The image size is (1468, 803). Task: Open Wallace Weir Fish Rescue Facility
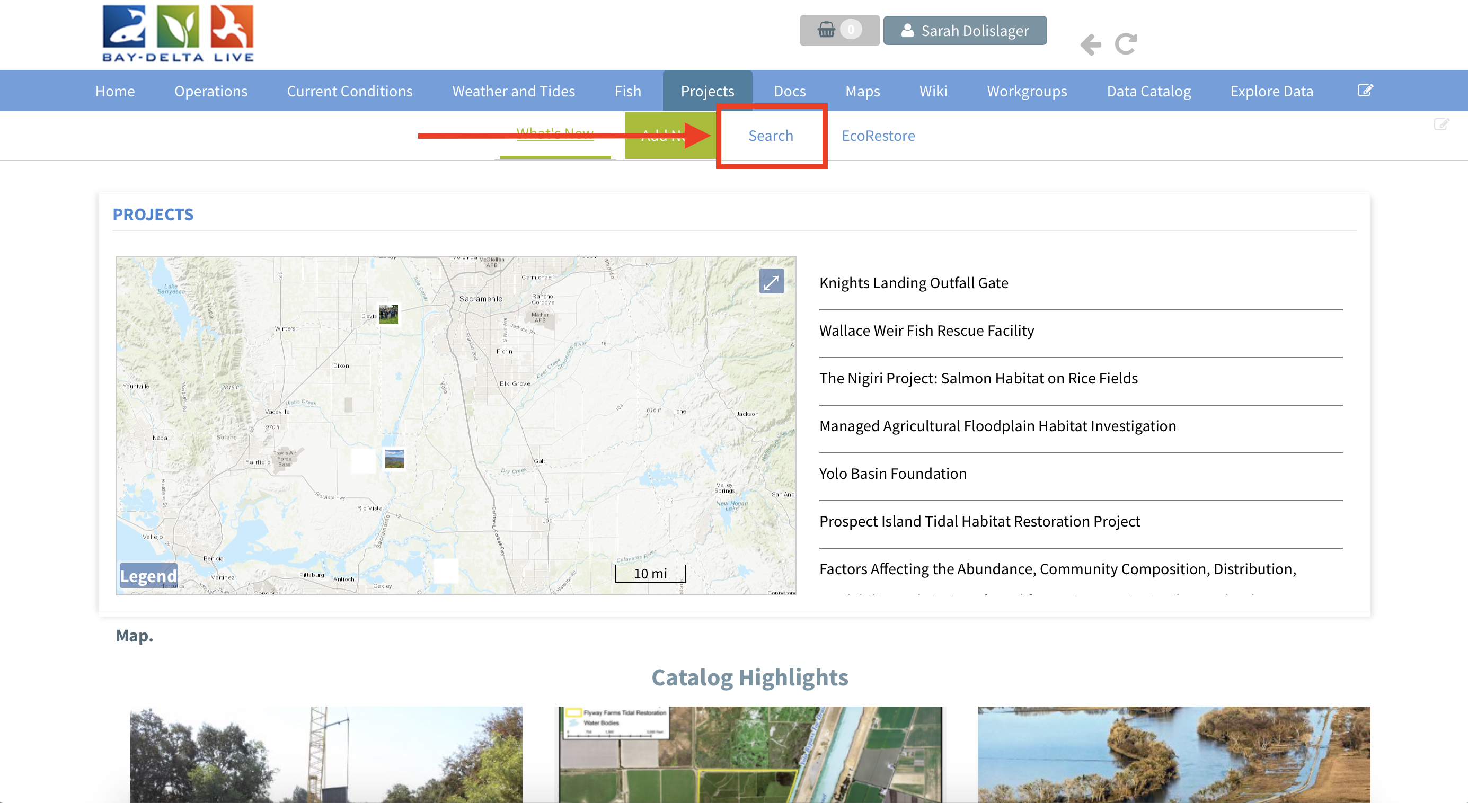926,331
